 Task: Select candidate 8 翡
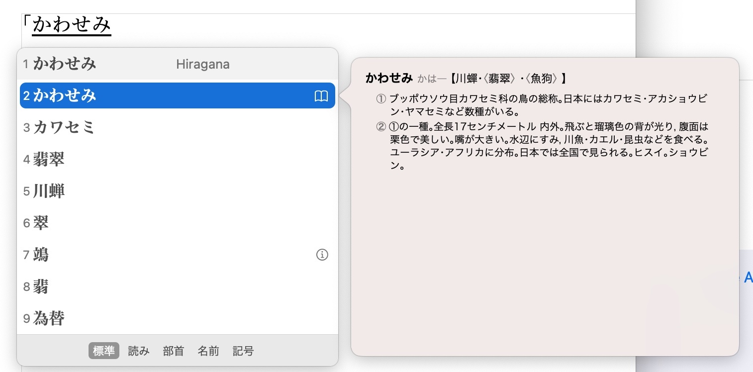(x=41, y=287)
